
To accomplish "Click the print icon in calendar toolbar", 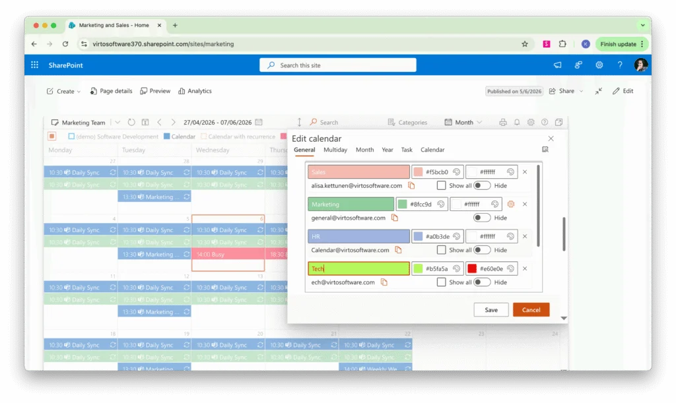I will pos(502,122).
